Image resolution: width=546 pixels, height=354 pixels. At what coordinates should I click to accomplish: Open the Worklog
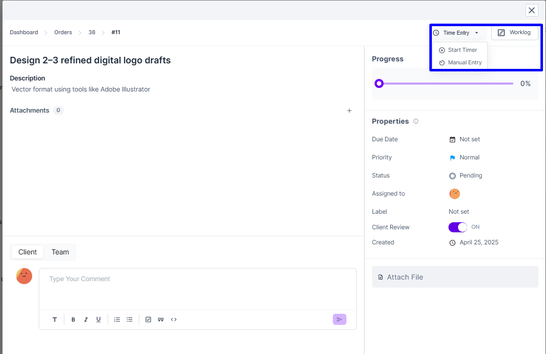tap(514, 33)
